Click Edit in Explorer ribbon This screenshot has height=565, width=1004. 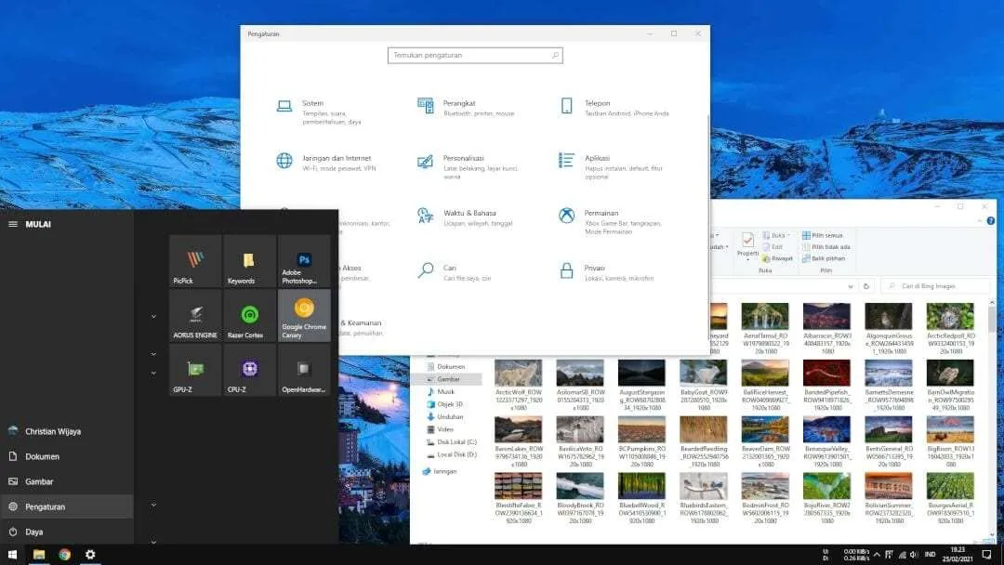(x=773, y=247)
